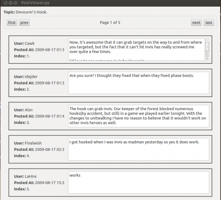Click scrollbar down arrow in Cawk's post
The image size is (221, 200).
(207, 58)
